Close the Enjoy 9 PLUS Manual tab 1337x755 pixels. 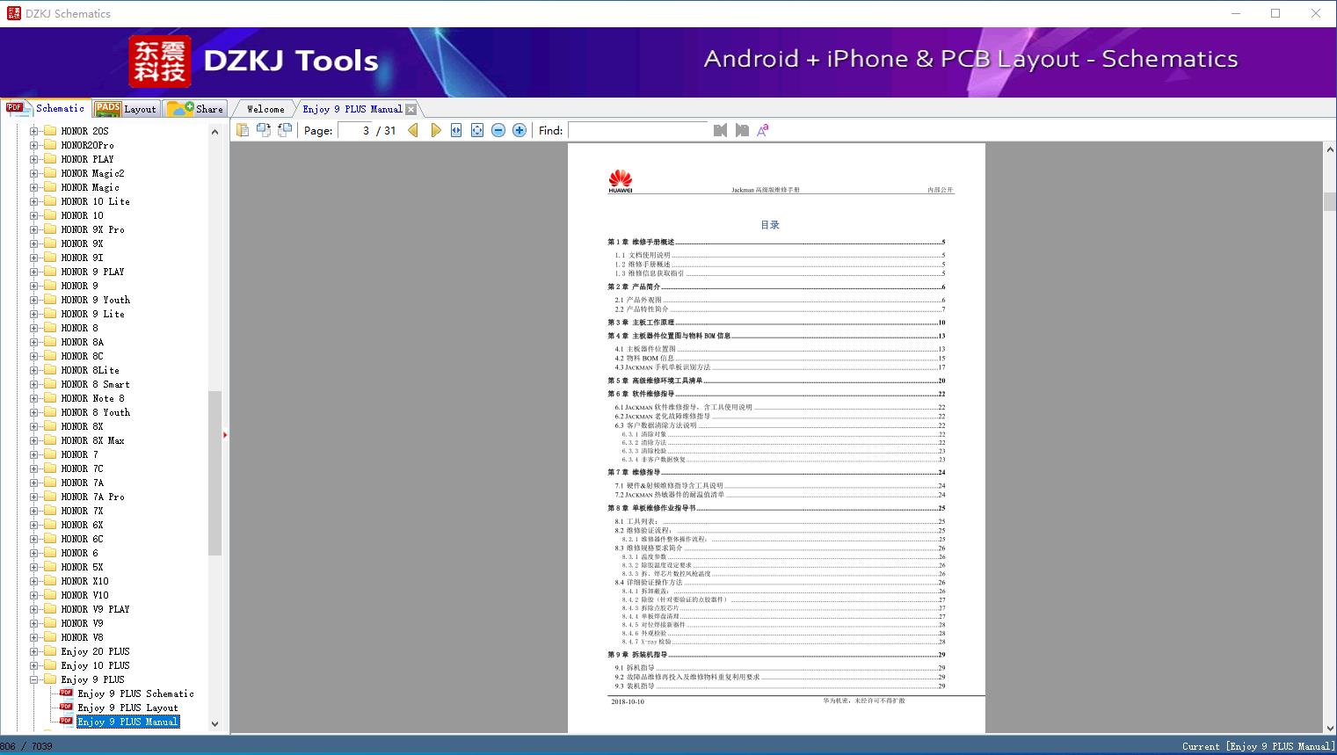pos(411,109)
